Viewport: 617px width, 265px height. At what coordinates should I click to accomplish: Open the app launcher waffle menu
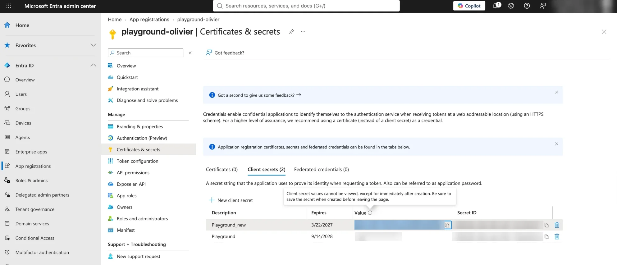coord(9,6)
